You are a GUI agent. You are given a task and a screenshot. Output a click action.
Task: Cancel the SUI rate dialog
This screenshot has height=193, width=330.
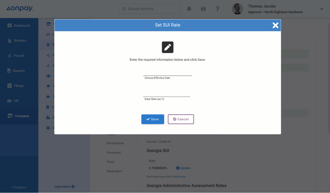[181, 119]
